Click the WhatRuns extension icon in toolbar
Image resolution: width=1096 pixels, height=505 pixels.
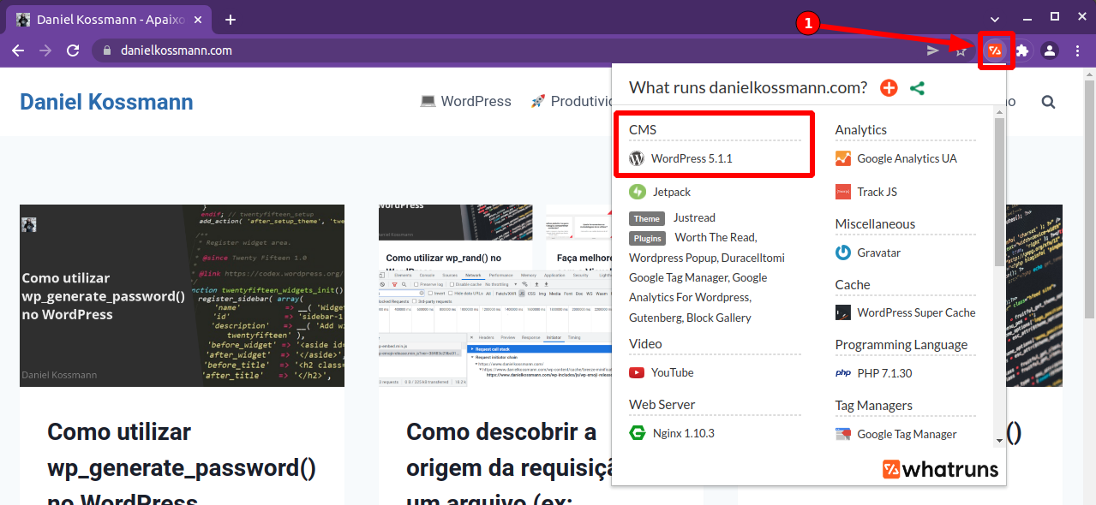pos(995,50)
